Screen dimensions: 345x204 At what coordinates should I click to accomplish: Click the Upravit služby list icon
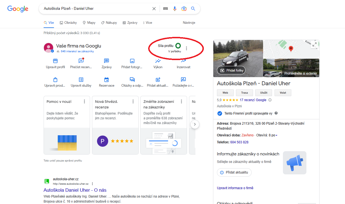(x=81, y=79)
